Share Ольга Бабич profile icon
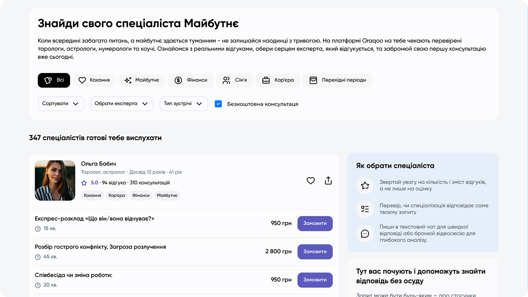The width and height of the screenshot is (528, 297). click(x=328, y=180)
